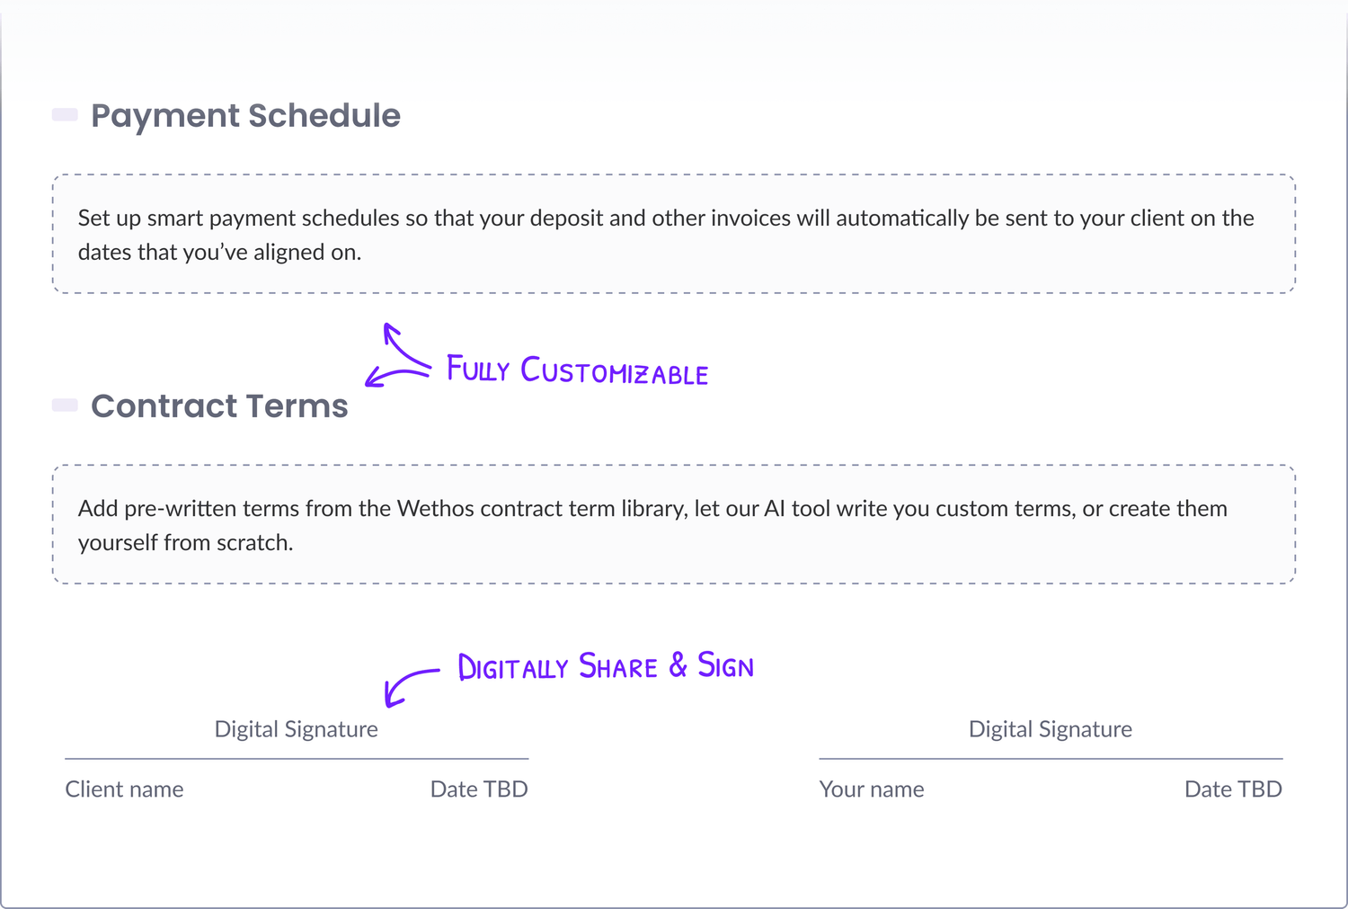Screen dimensions: 1348x909
Task: Click the pill icon beside Contract Terms
Action: click(x=65, y=405)
